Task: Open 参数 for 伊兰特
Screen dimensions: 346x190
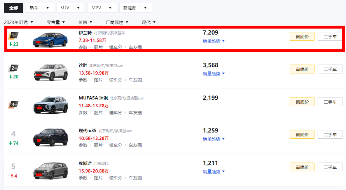Action: point(83,47)
